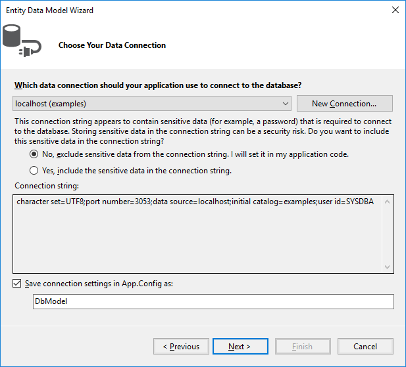Expand the data connection dropdown arrow
Viewport: 406px width, 367px height.
285,104
